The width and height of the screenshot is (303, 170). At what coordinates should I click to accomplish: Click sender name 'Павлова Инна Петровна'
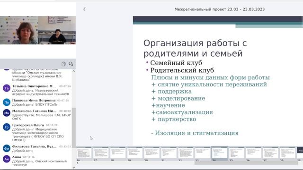pyautogui.click(x=34, y=100)
